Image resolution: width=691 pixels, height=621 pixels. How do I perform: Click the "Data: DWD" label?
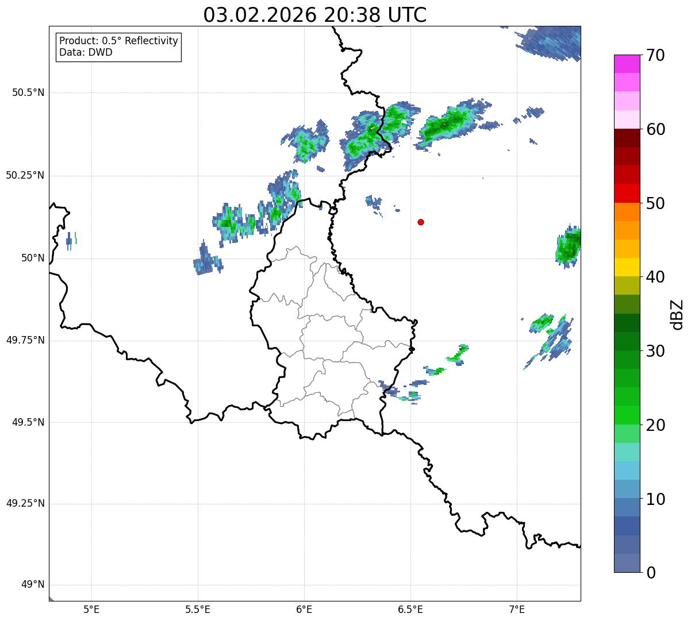[86, 52]
